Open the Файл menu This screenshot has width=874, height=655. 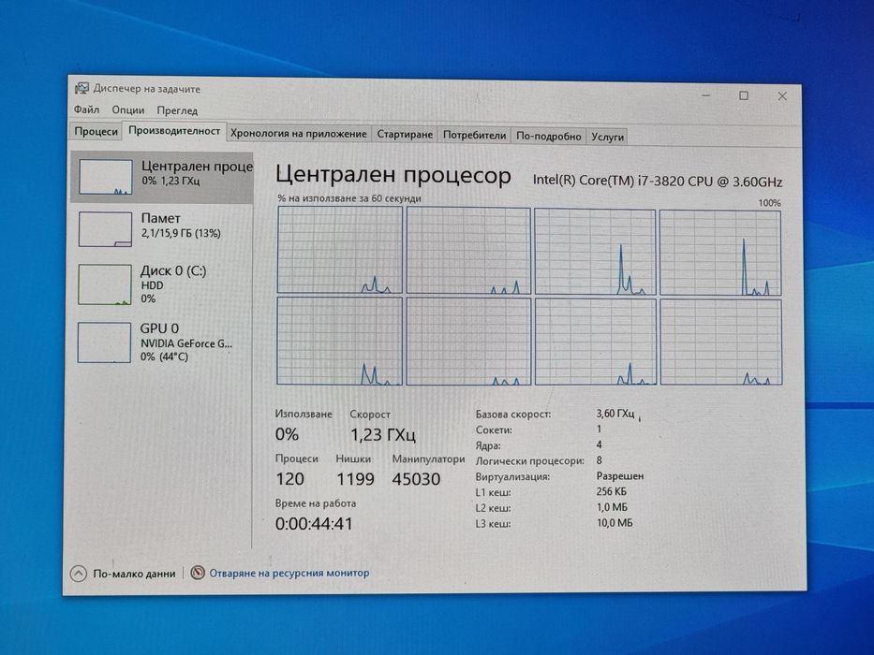(86, 109)
